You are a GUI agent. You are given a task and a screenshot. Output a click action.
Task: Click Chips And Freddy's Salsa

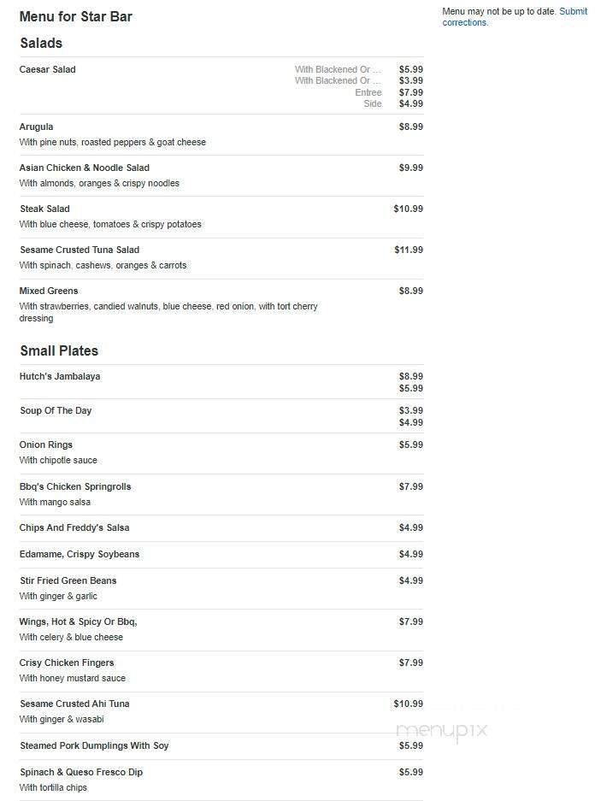click(74, 527)
